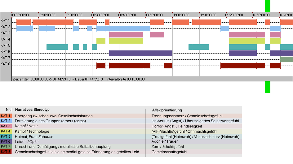Select the small yellow KAT 4 segment near 00:30:00:00
This screenshot has width=293, height=164.
(101, 41)
